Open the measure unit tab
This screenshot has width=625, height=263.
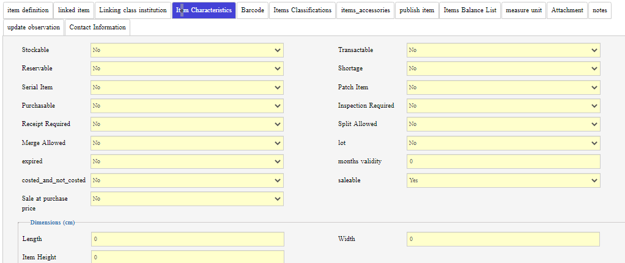(523, 10)
